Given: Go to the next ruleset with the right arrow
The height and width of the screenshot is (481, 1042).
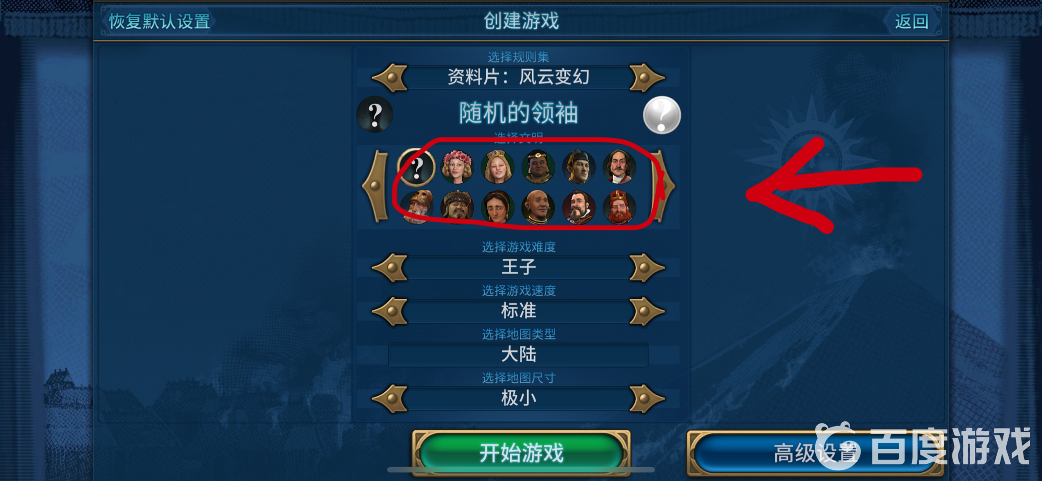Looking at the screenshot, I should pos(646,78).
